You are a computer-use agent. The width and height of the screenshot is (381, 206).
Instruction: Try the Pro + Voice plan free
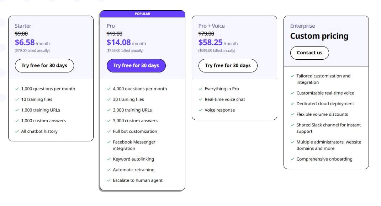(x=228, y=65)
